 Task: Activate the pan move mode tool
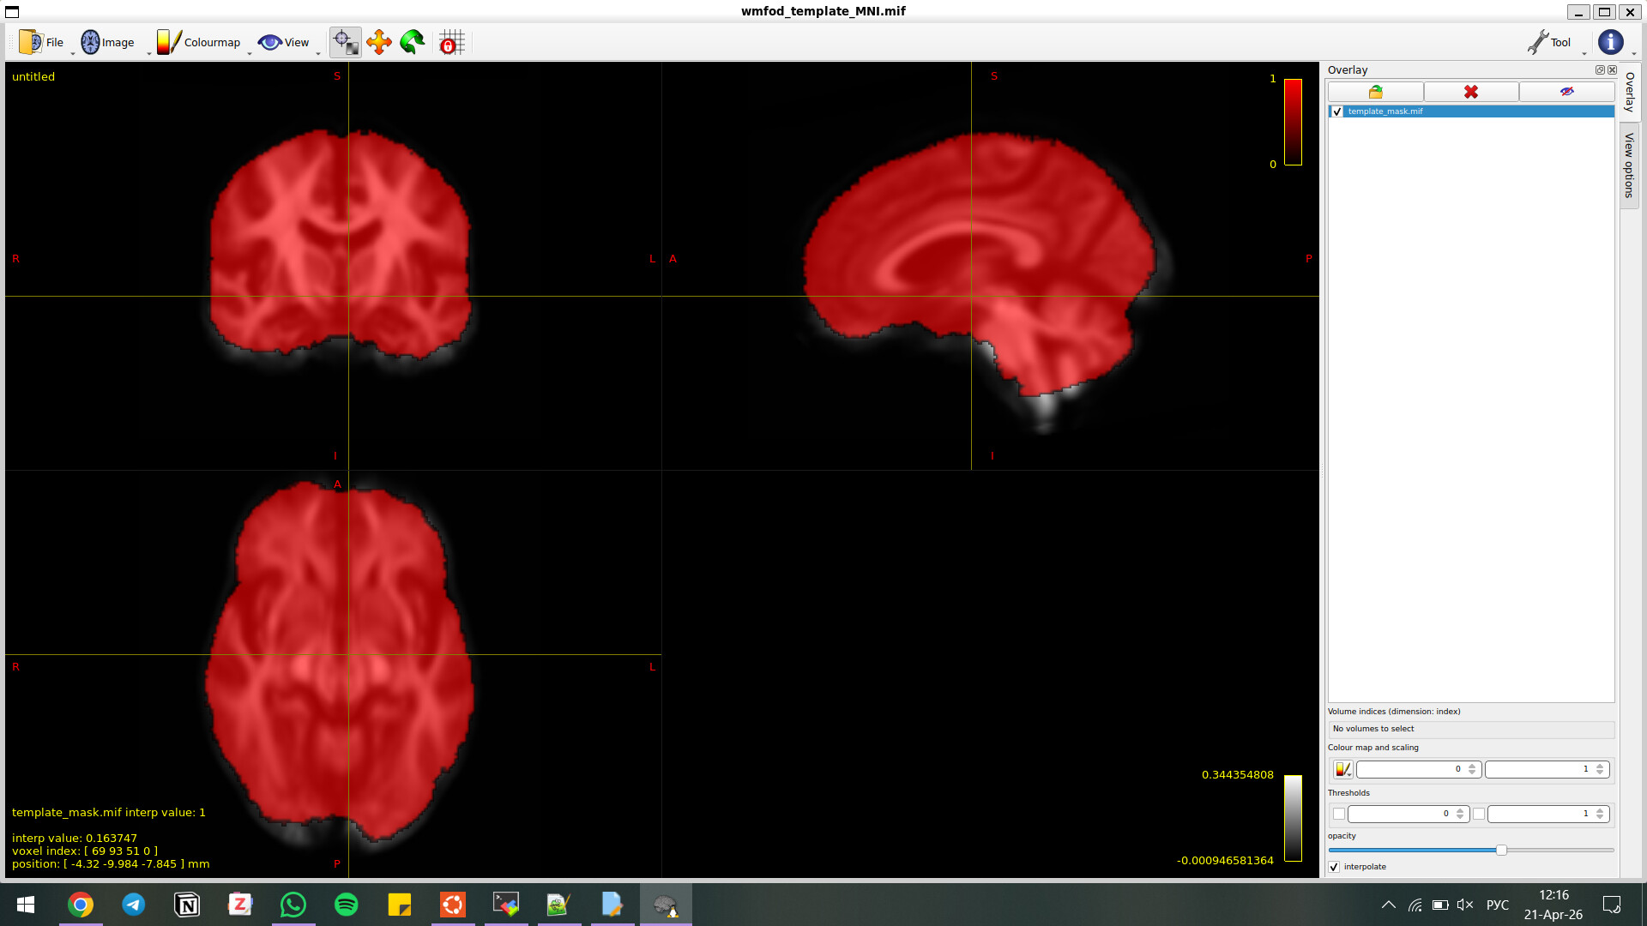[378, 42]
